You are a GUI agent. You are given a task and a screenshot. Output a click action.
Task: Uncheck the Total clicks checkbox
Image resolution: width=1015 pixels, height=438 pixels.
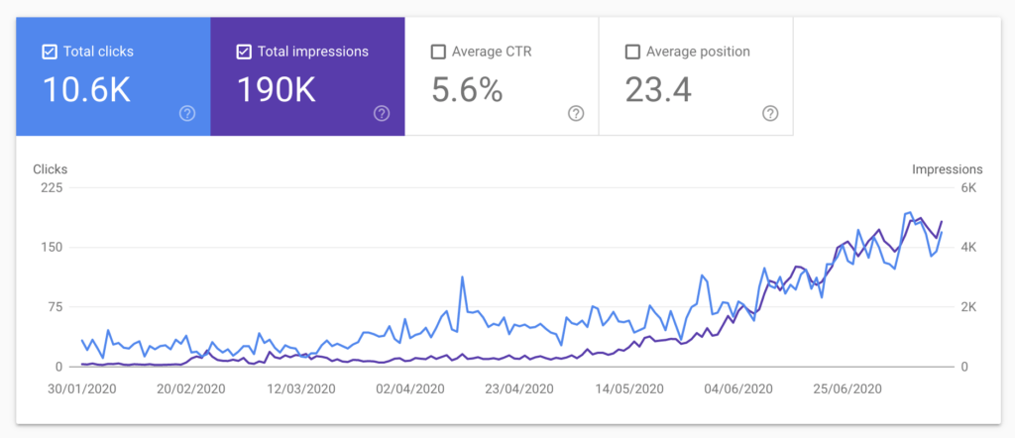50,52
